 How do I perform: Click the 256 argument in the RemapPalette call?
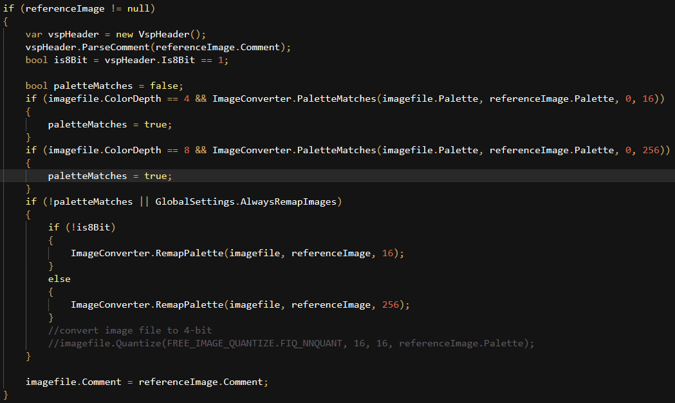391,305
